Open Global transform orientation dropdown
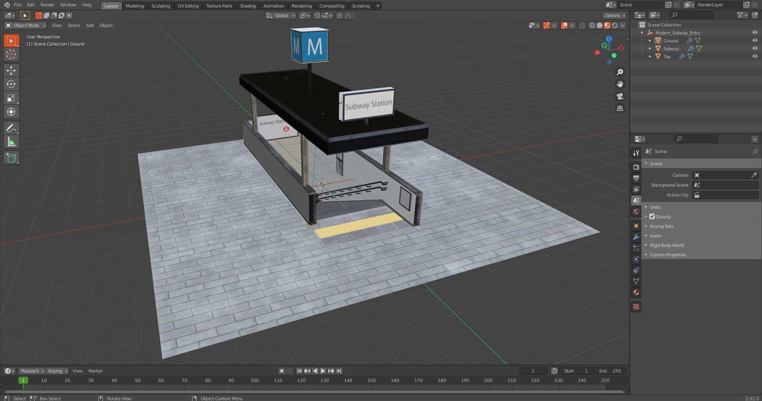This screenshot has width=762, height=401. [x=281, y=15]
